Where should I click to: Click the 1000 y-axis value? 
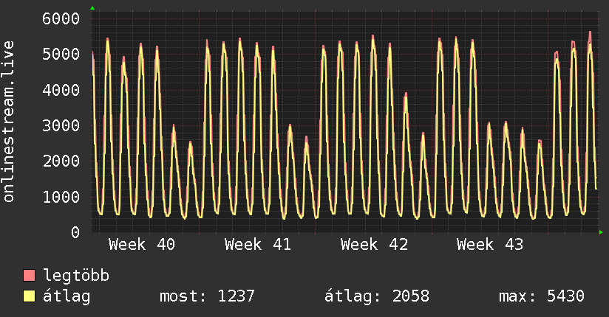(61, 197)
